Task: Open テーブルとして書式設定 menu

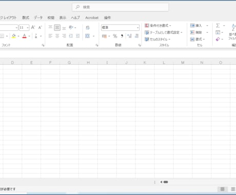Action: [163, 32]
